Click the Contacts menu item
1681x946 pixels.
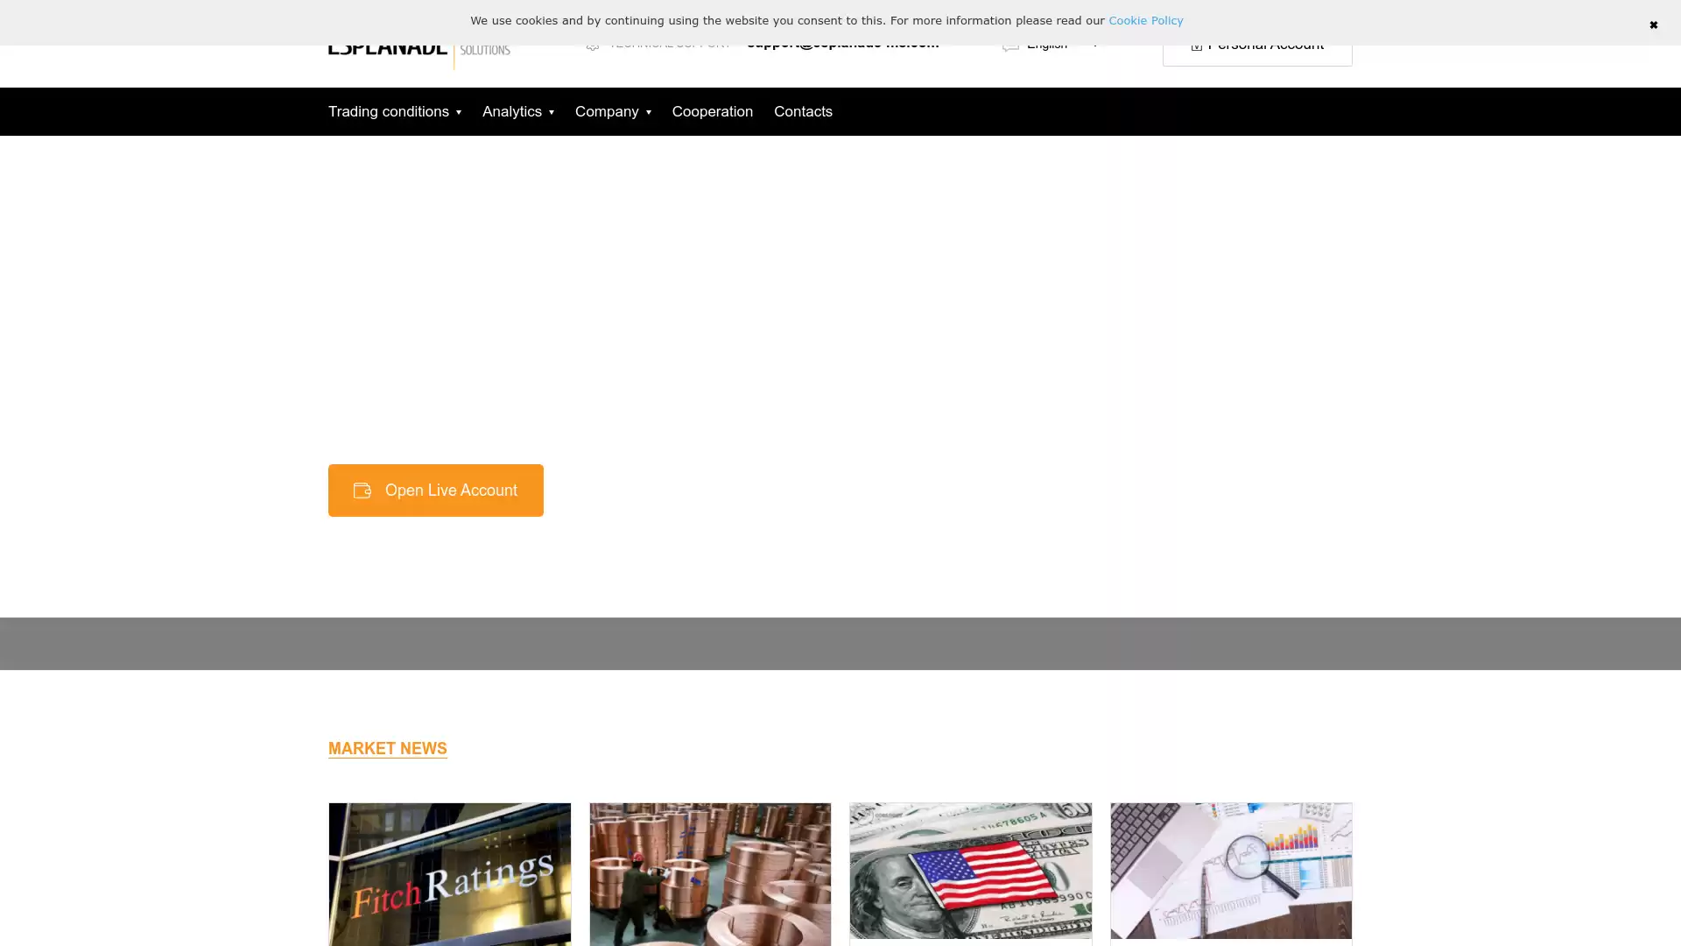click(x=802, y=111)
